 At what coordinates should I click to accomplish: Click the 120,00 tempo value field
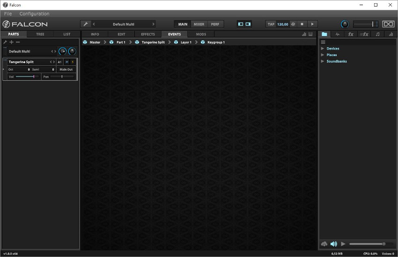pyautogui.click(x=283, y=24)
